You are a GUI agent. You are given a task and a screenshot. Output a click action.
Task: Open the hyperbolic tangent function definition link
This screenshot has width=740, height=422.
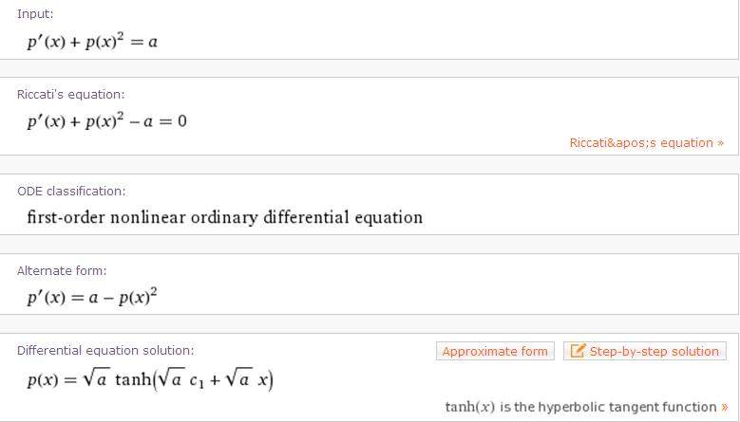[581, 407]
